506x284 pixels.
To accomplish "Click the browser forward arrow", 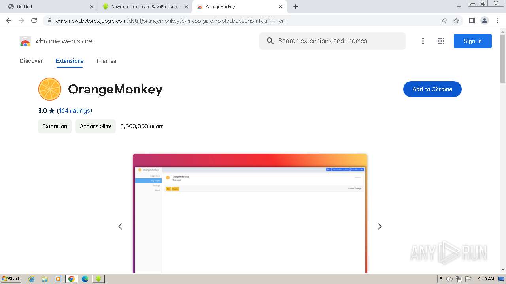I will coord(21,21).
